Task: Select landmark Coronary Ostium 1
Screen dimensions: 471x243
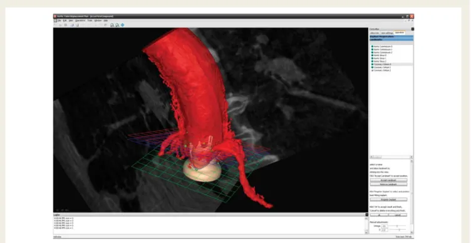Action: point(382,67)
